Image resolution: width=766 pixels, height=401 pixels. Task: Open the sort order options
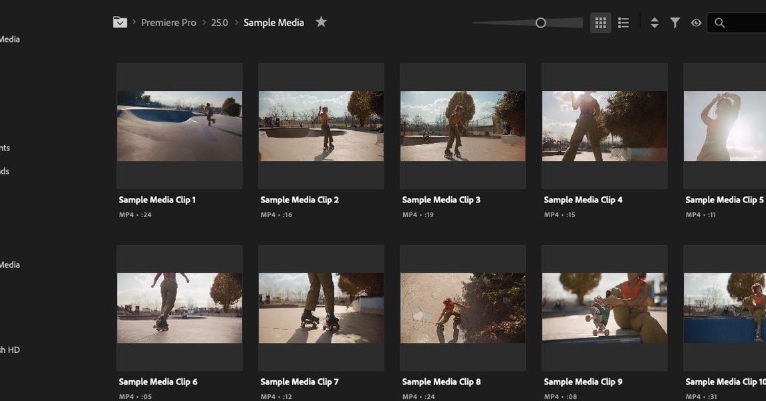(654, 23)
